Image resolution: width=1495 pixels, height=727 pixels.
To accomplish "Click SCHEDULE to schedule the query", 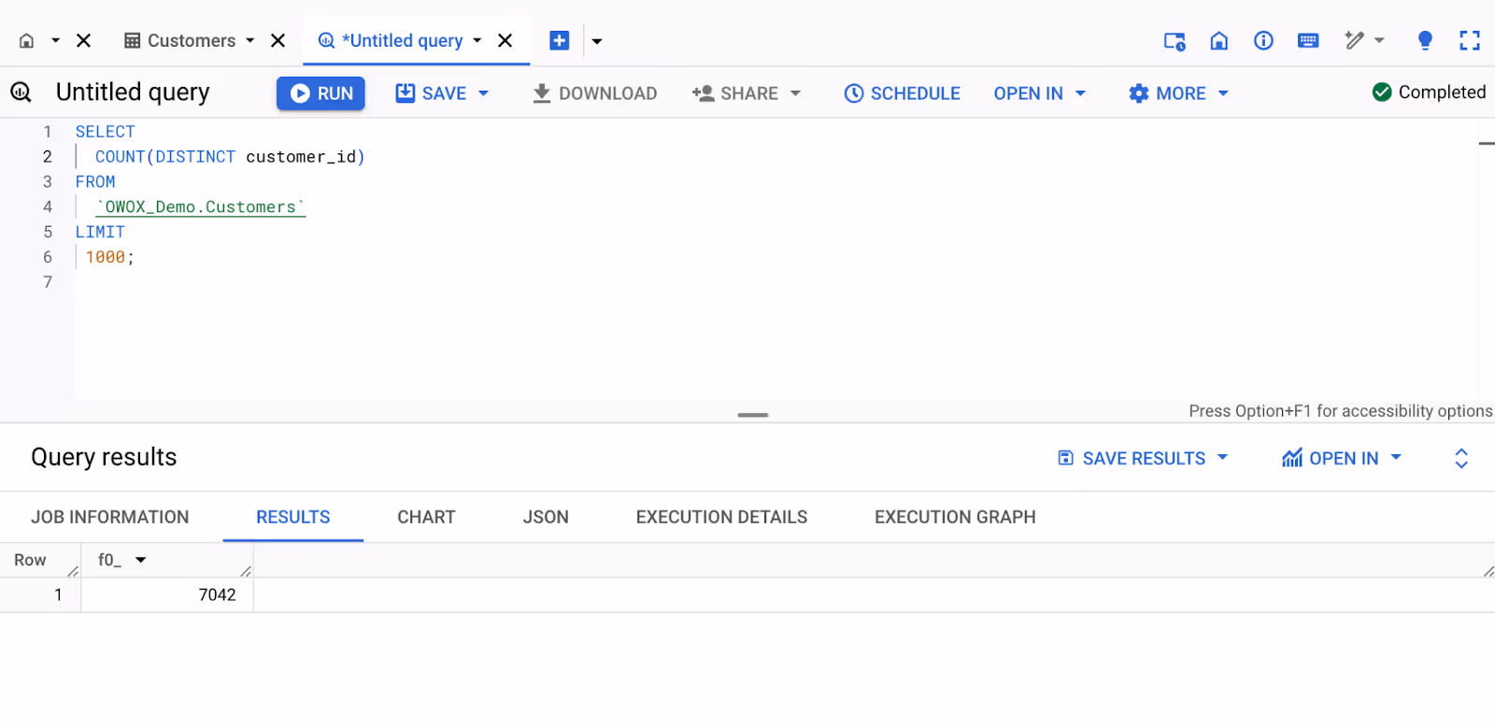I will 902,93.
